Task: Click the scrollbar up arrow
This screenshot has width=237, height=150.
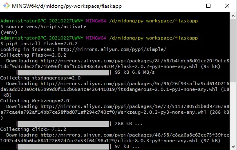Action: click(x=233, y=16)
